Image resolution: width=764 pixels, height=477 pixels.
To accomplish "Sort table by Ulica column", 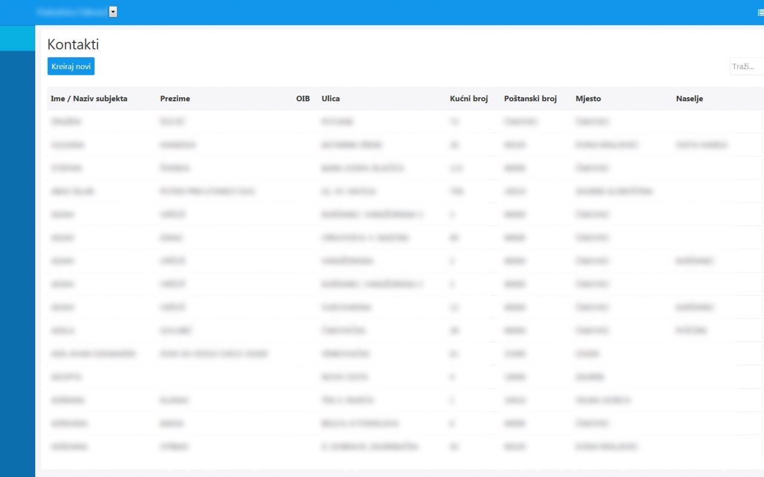I will tap(331, 98).
